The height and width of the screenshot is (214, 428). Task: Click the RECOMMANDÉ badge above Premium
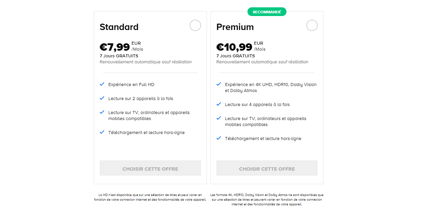[267, 11]
